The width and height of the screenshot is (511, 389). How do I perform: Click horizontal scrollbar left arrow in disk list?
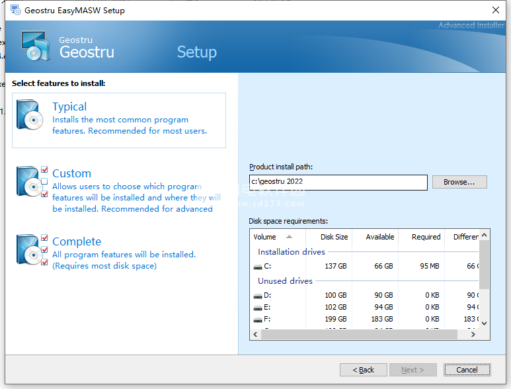pyautogui.click(x=255, y=334)
